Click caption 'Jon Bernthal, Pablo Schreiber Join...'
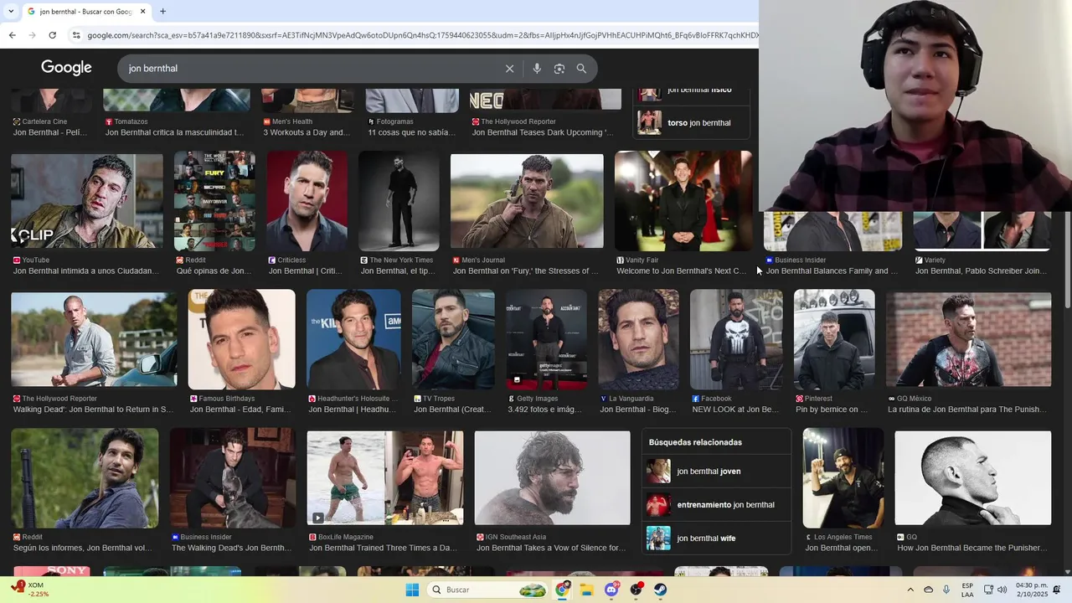Image resolution: width=1072 pixels, height=603 pixels. pyautogui.click(x=981, y=271)
